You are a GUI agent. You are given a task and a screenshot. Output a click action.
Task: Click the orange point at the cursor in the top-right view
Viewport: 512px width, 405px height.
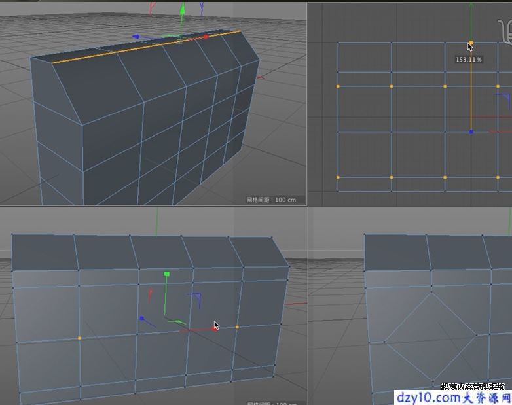tap(471, 43)
